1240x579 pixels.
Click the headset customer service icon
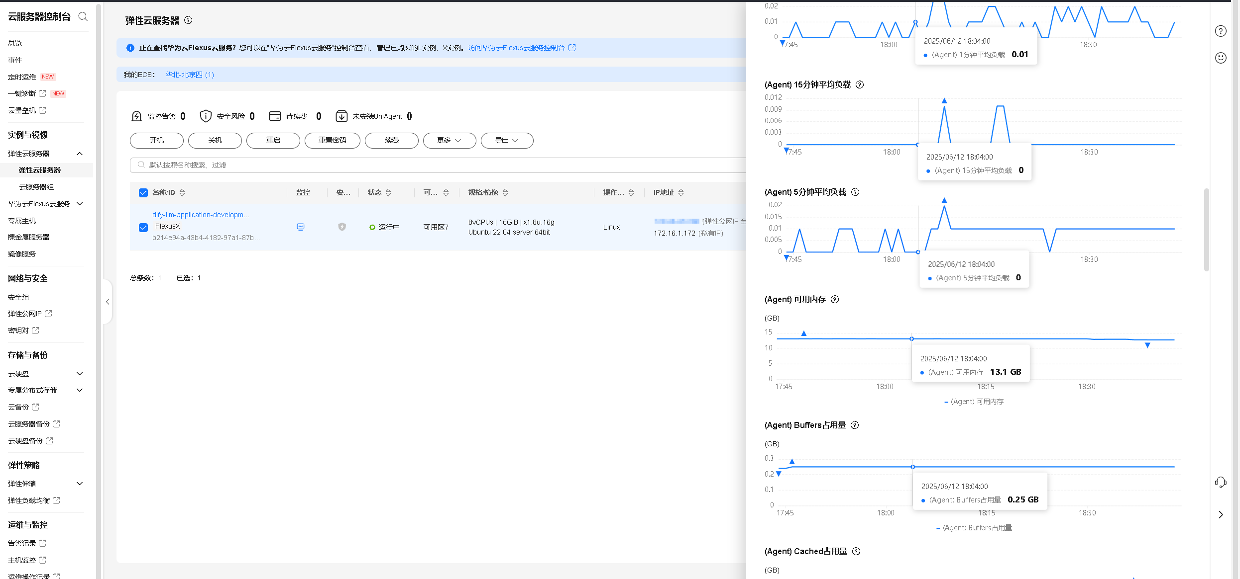[1221, 482]
